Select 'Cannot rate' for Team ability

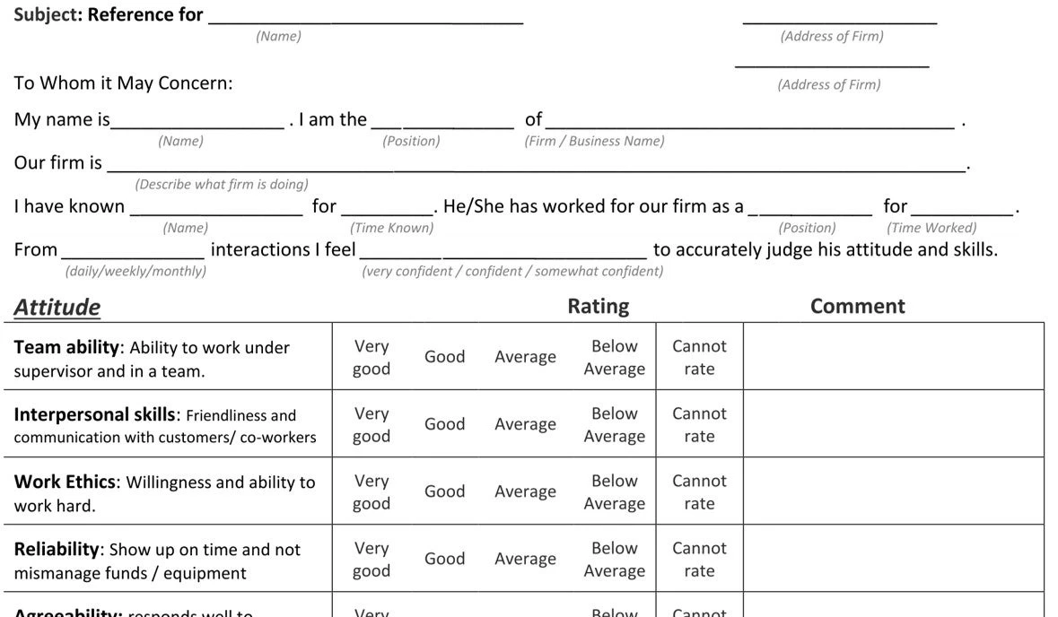click(x=699, y=357)
